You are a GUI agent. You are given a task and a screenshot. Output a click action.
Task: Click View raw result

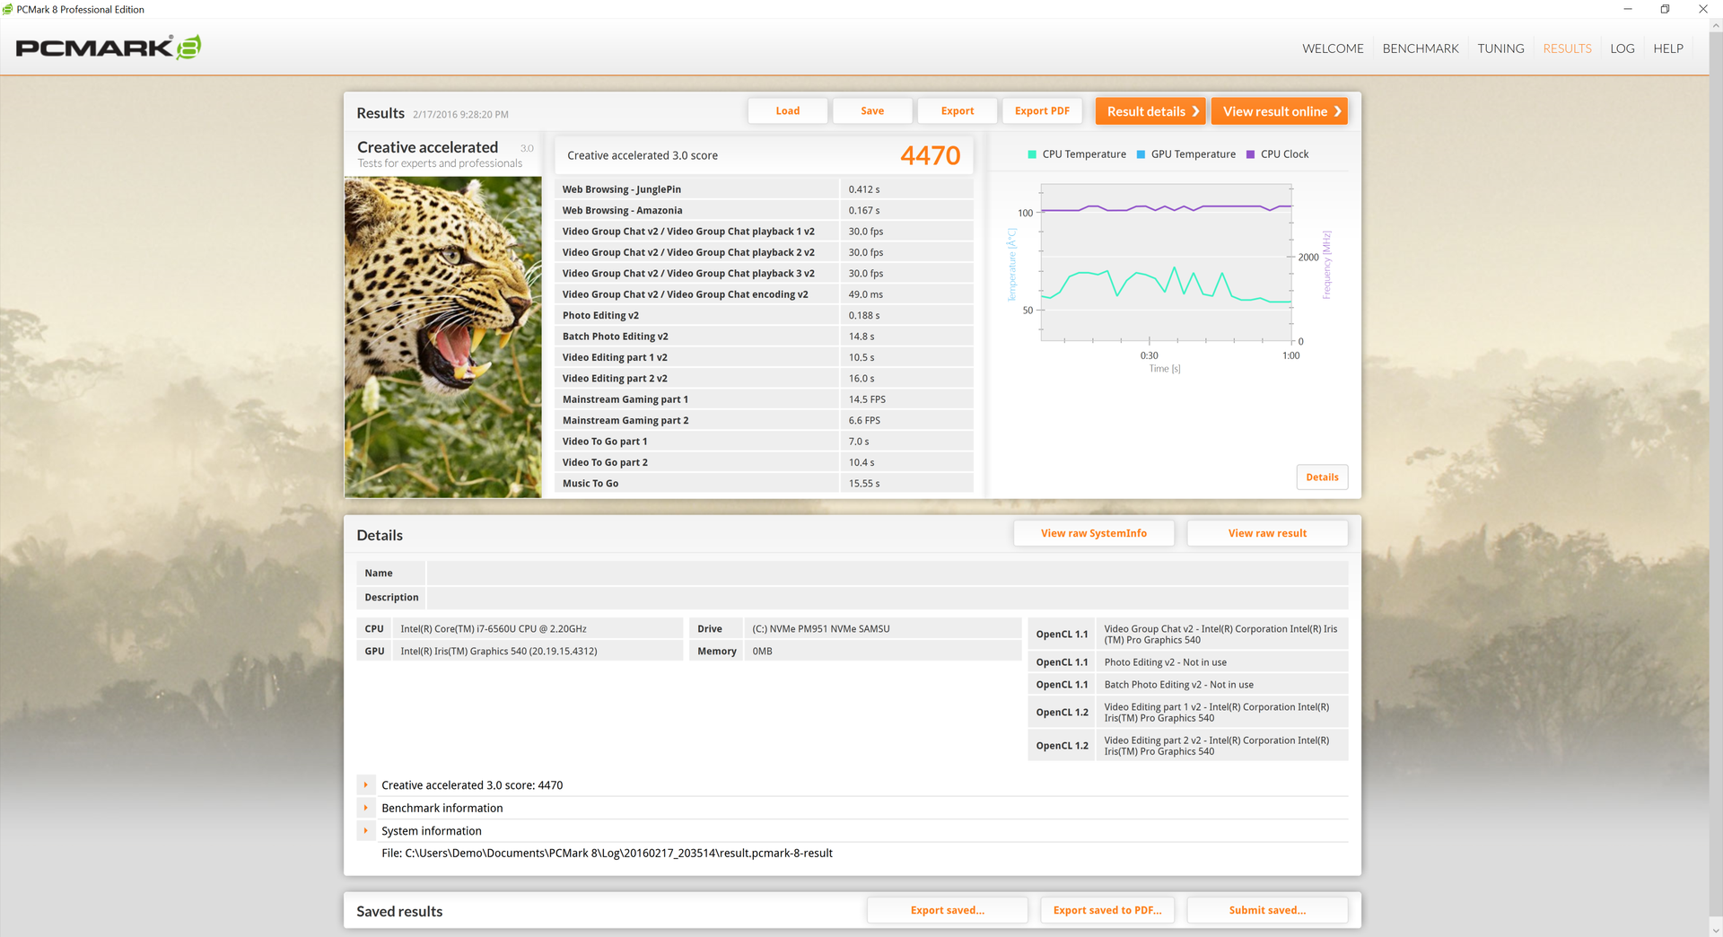pos(1267,533)
